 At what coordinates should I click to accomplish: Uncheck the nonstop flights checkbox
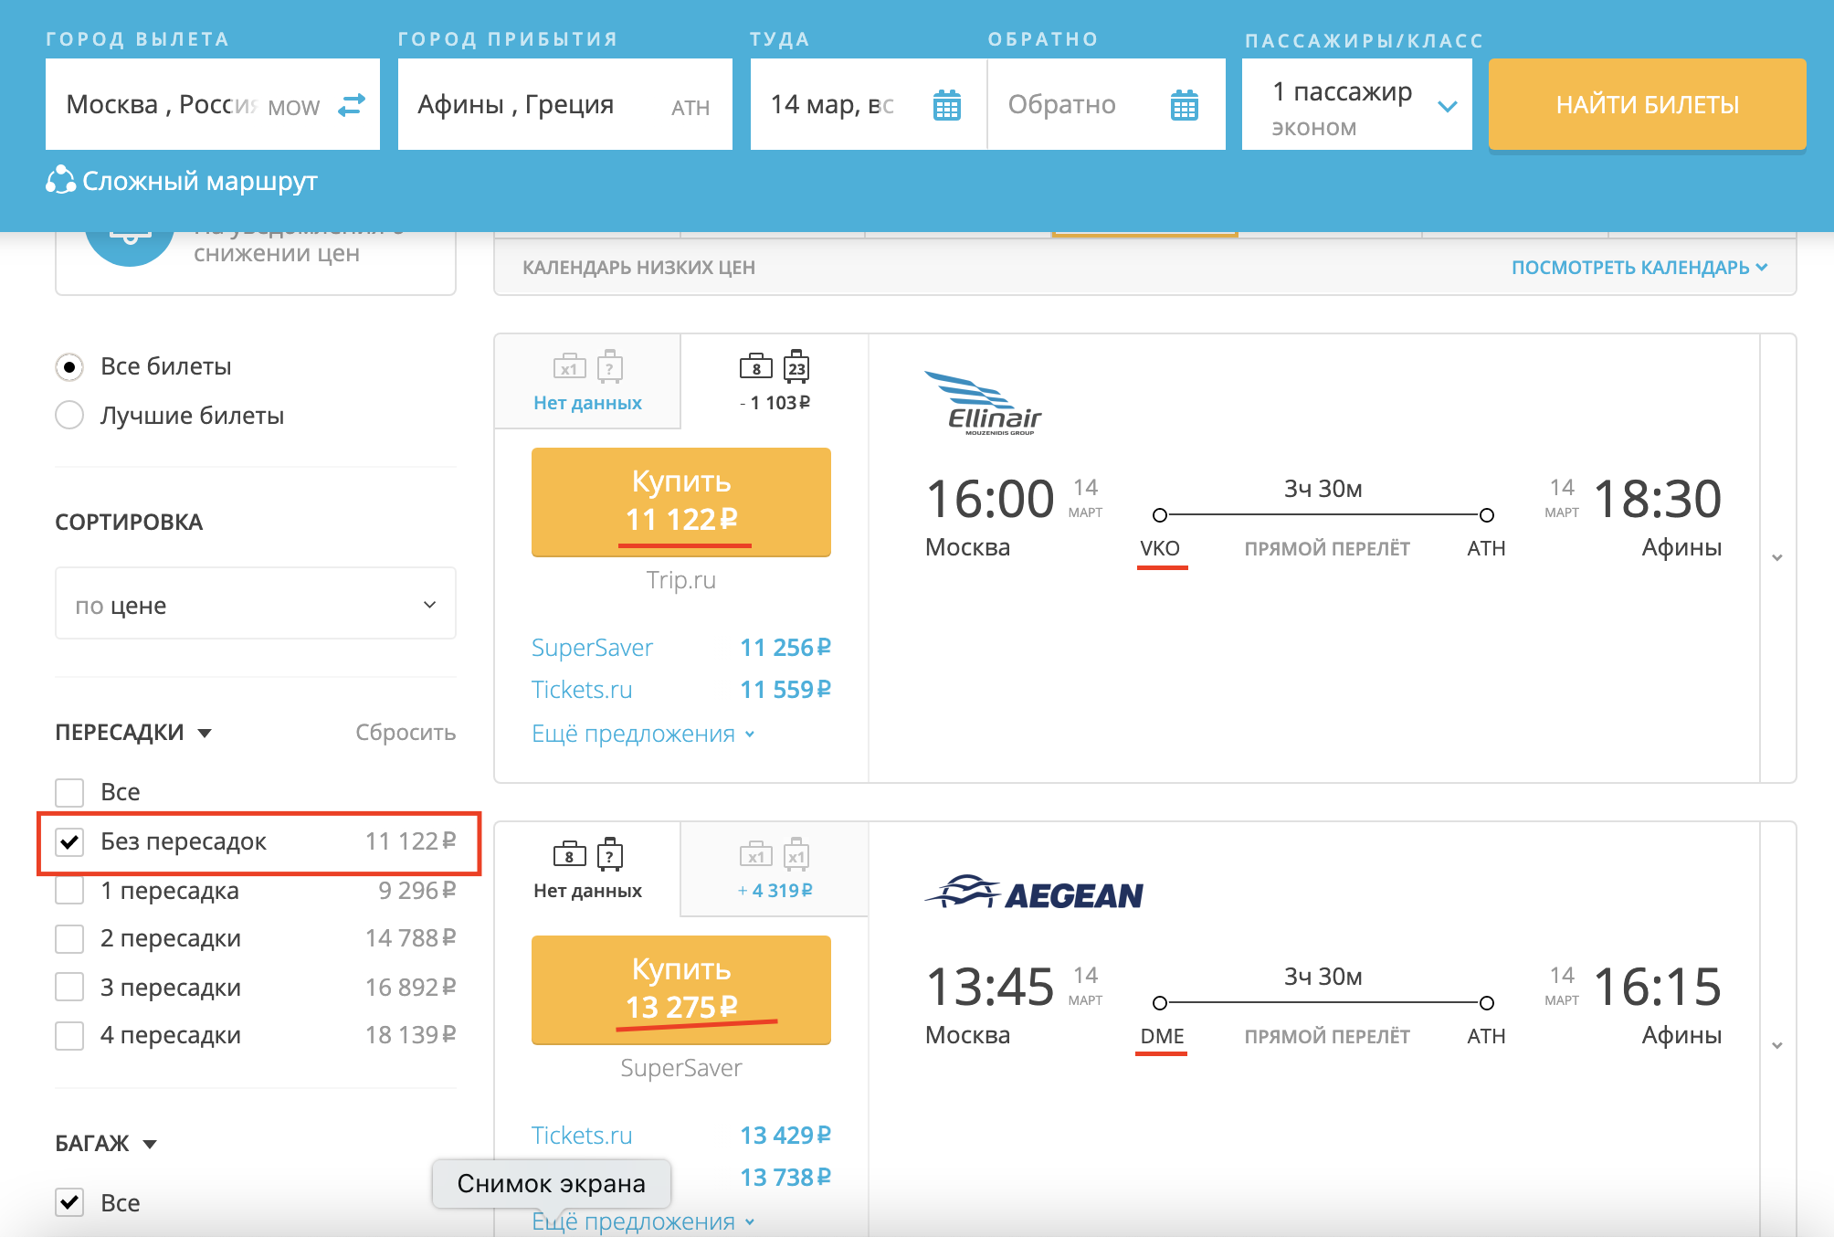(x=69, y=841)
